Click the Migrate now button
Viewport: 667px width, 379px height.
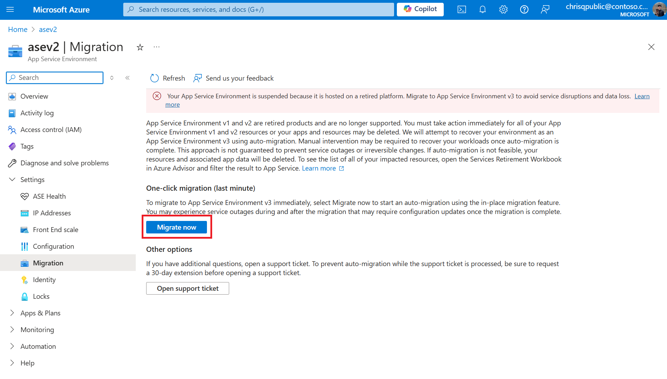[x=176, y=227]
